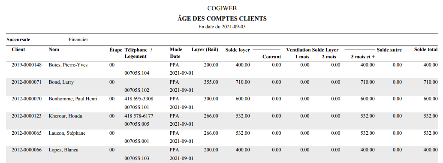Click logement code 00705S.005
The image size is (443, 163).
[x=137, y=124]
